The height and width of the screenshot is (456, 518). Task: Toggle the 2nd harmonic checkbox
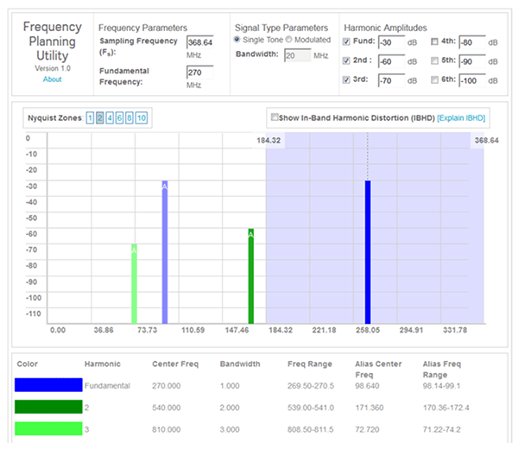click(x=346, y=61)
